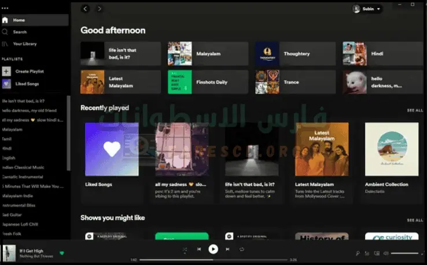This screenshot has width=427, height=265.
Task: Unlike the song with green heart
Action: pos(62,253)
